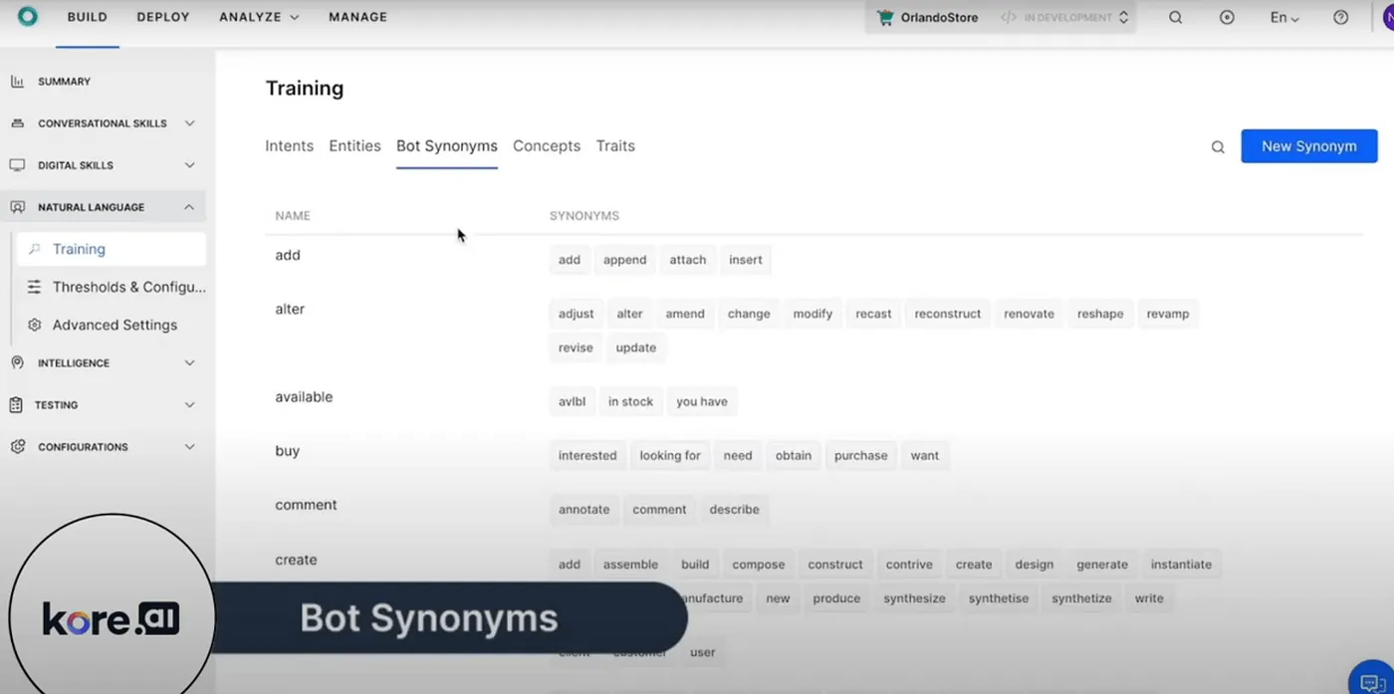Click the Intelligence sidebar icon
This screenshot has width=1394, height=694.
(x=17, y=363)
